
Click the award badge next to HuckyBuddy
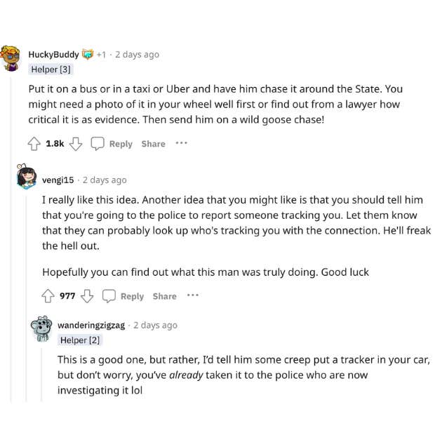tap(88, 54)
